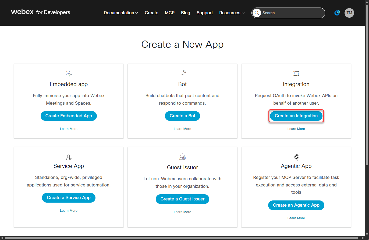The image size is (369, 240).
Task: Go to the Create nav item
Action: point(151,13)
